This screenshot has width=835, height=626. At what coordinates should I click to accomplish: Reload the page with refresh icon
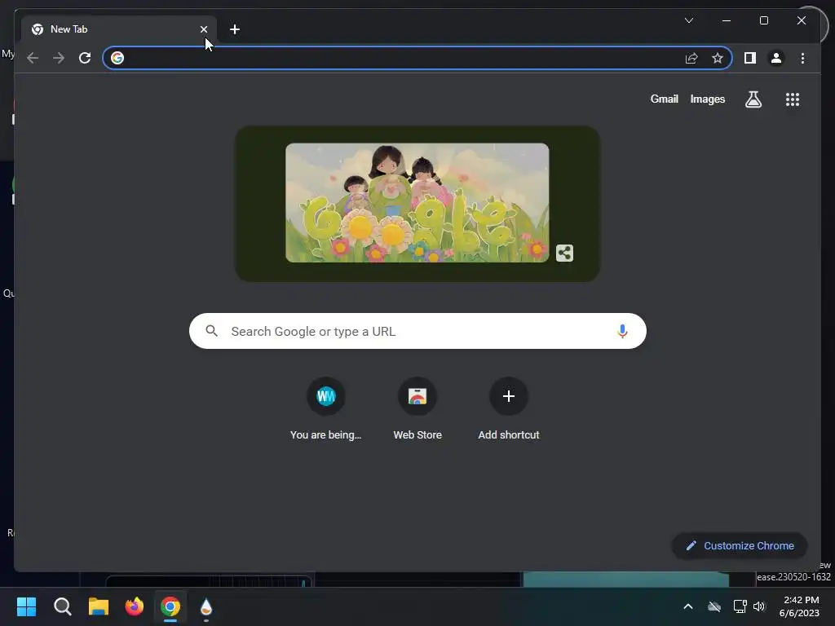85,58
